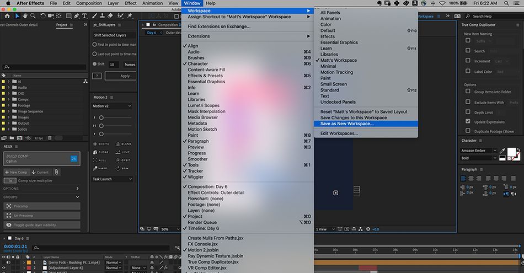Choose Save as New Workspace menu item
524x273 pixels.
click(366, 124)
